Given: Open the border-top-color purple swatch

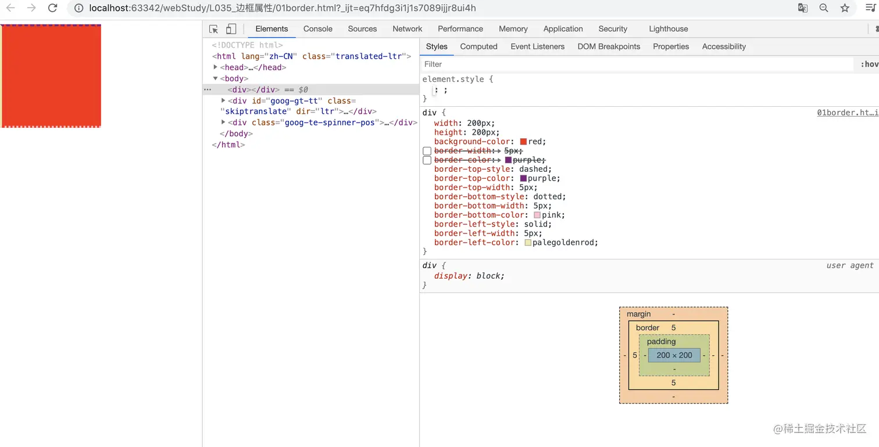Looking at the screenshot, I should pos(523,178).
